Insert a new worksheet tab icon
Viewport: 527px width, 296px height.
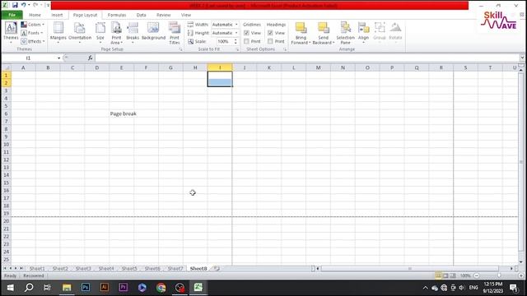(217, 269)
